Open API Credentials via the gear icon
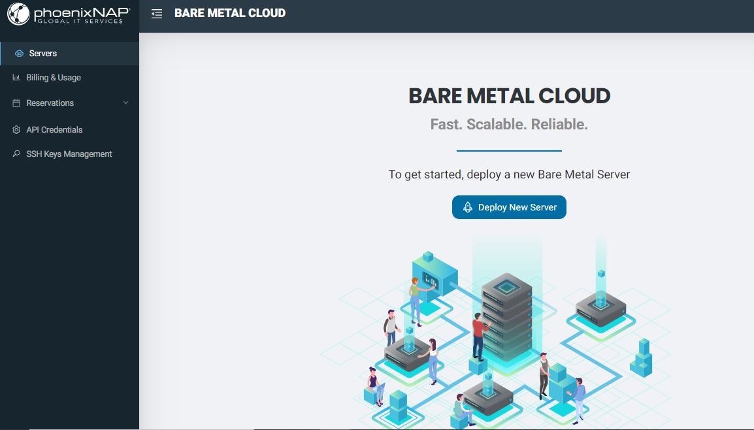This screenshot has width=754, height=430. coord(16,129)
